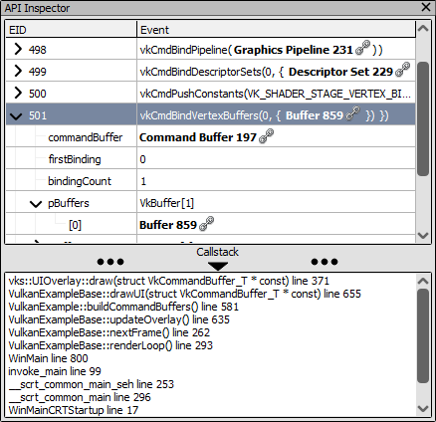Select the firstBinding parameter row

click(x=211, y=159)
